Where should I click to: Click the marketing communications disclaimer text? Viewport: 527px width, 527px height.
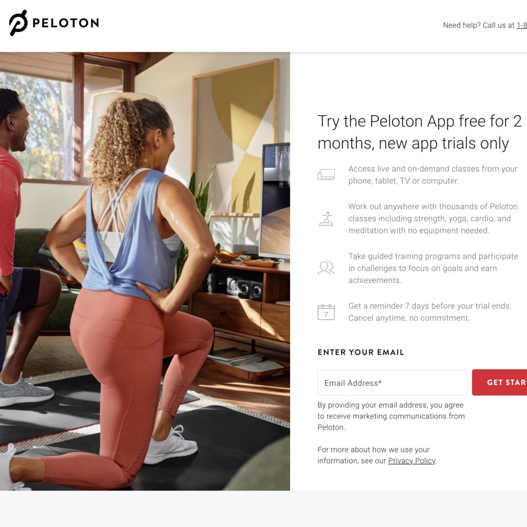pos(391,416)
